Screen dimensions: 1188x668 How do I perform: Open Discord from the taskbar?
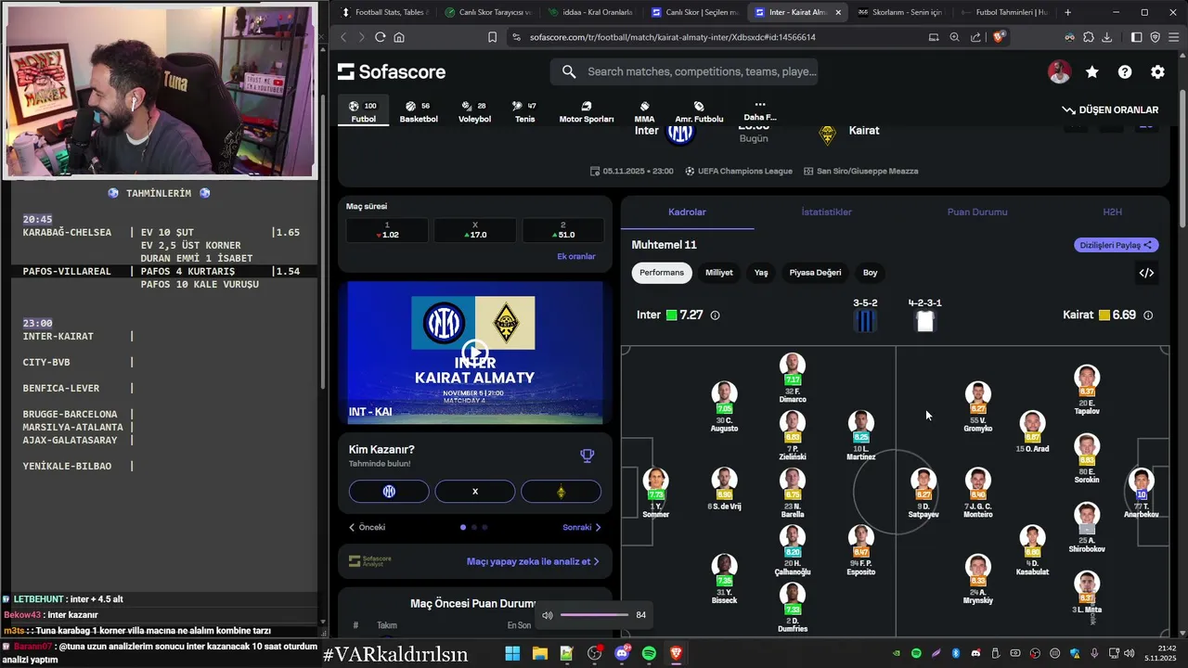[x=622, y=653]
